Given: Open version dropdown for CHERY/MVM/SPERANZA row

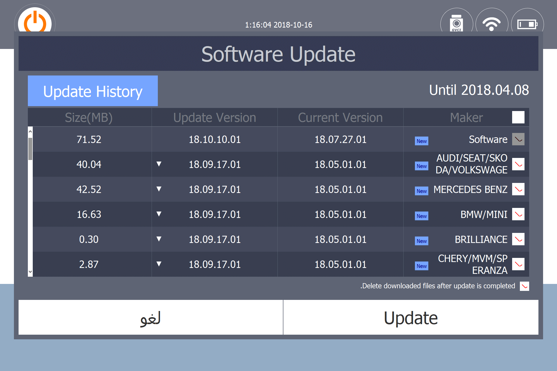Looking at the screenshot, I should click(159, 264).
